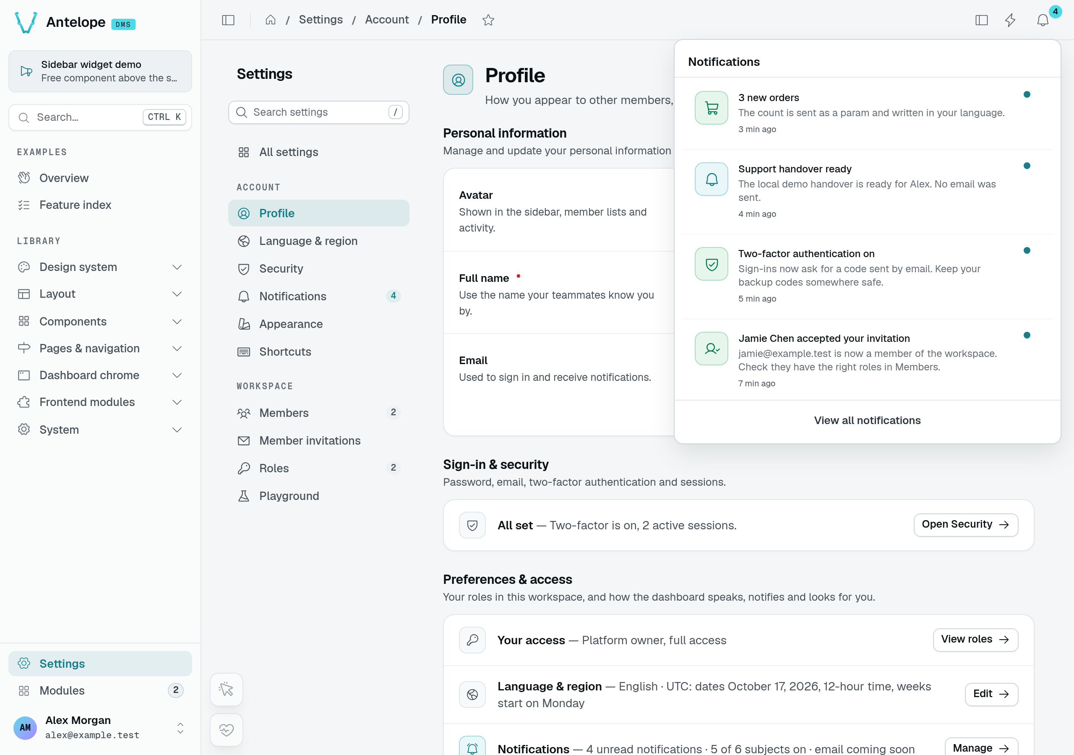Expand the Dashboard chrome section
The width and height of the screenshot is (1074, 755).
[100, 375]
